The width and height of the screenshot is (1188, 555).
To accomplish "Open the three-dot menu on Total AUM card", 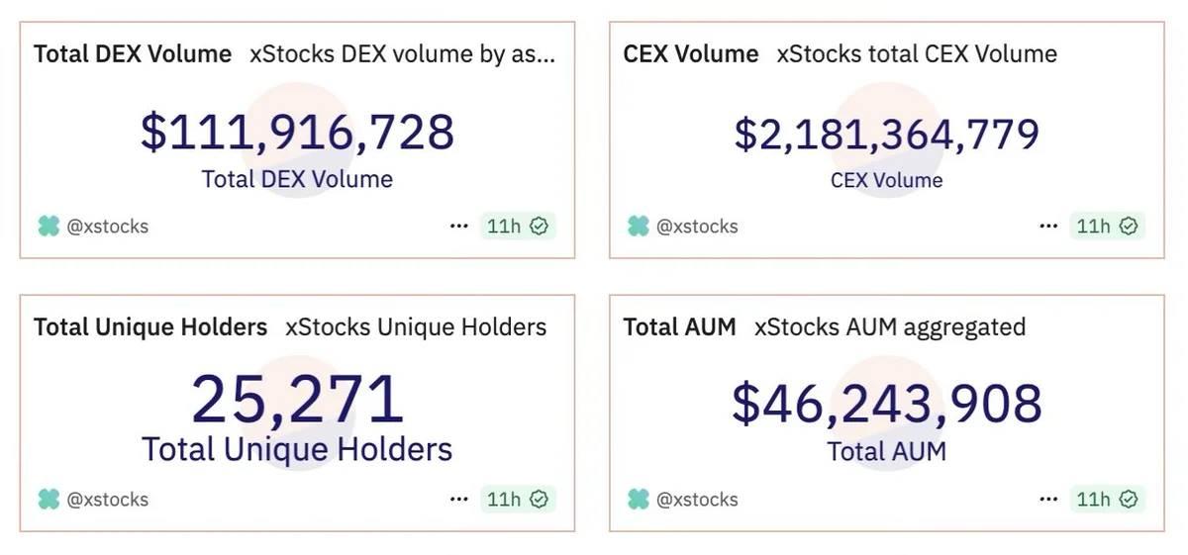I will tap(1048, 500).
